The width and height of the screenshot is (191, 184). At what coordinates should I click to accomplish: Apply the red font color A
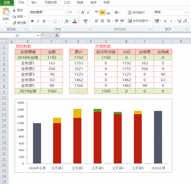(x=74, y=21)
